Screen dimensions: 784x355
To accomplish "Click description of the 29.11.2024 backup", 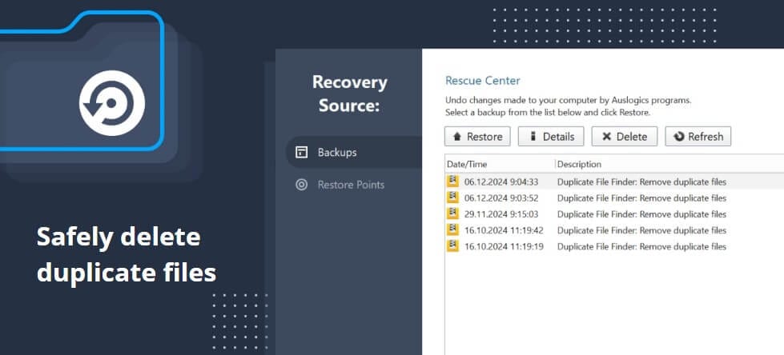I will click(x=641, y=214).
